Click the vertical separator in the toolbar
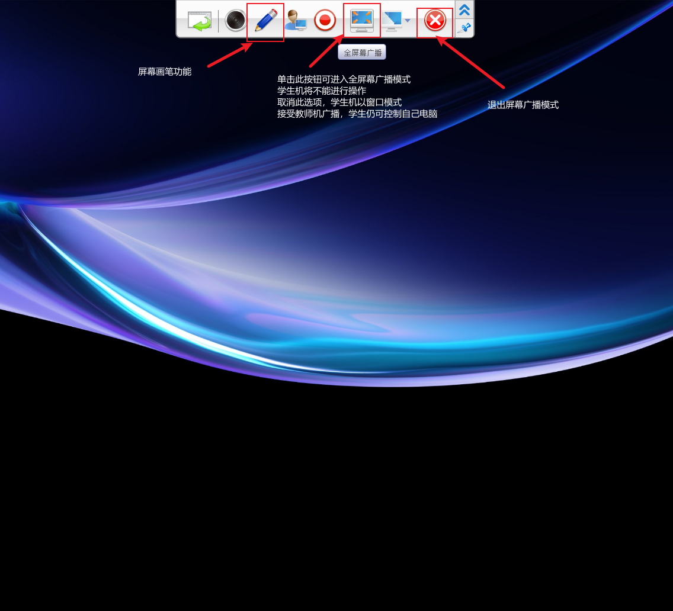This screenshot has width=673, height=611. [218, 21]
